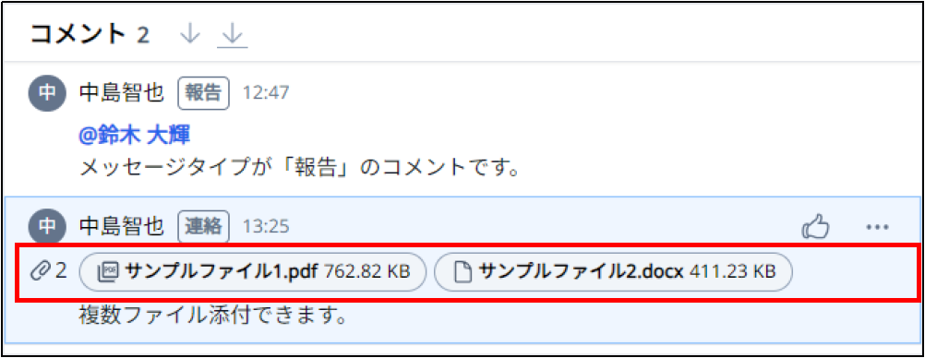925x358 pixels.
Task: Open サンプルファイル2.docx attachment
Action: [x=613, y=272]
